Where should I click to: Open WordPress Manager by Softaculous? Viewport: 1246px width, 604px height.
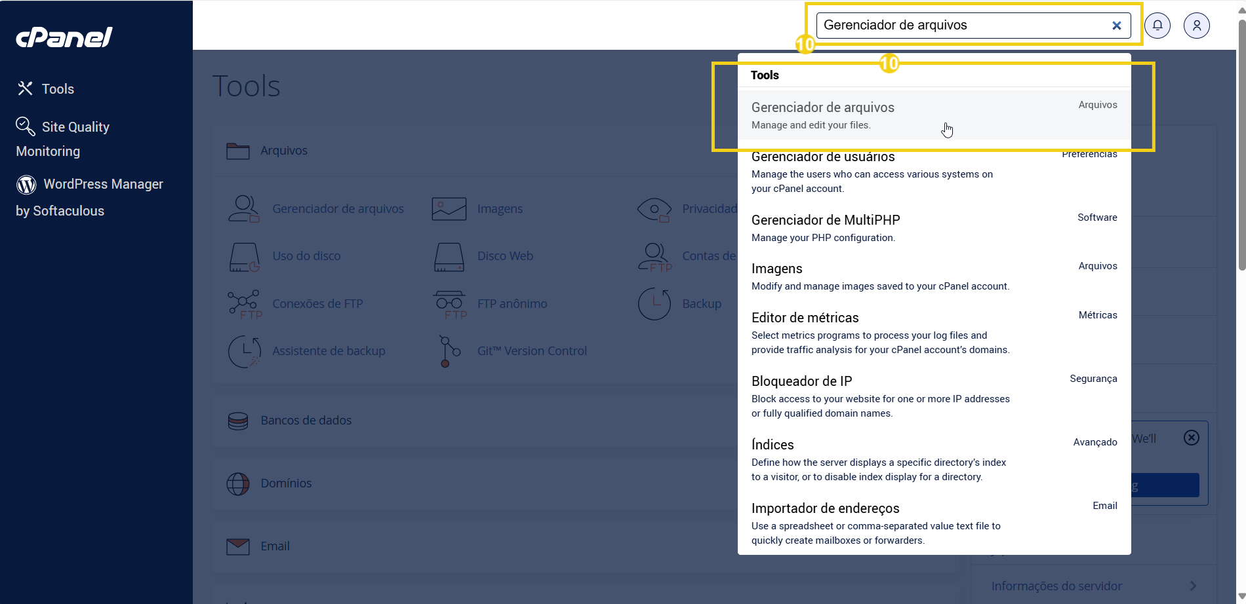point(90,197)
